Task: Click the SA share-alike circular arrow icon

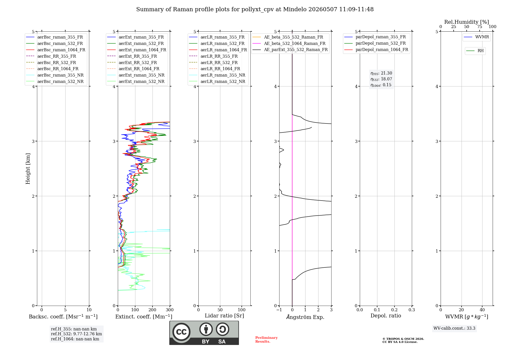Action: (x=222, y=329)
